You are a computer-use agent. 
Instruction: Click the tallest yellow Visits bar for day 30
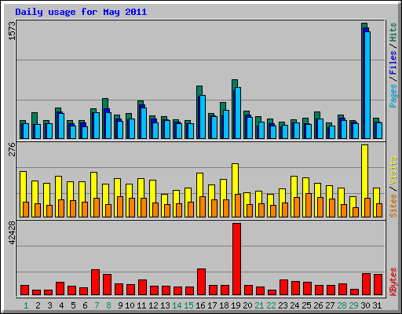coord(364,181)
